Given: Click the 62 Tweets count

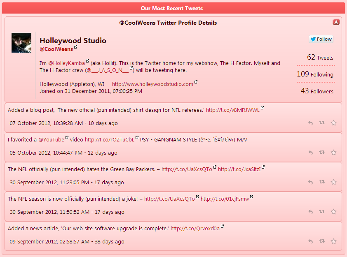Looking at the screenshot, I should click(320, 58).
